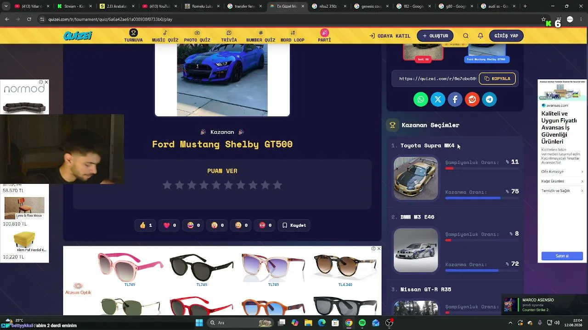Screen dimensions: 588x330
Task: Open Microsoft Store from the taskbar
Action: coord(335,323)
